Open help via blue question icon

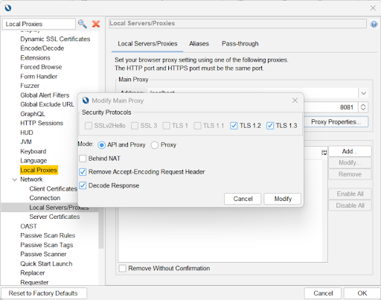[x=374, y=24]
